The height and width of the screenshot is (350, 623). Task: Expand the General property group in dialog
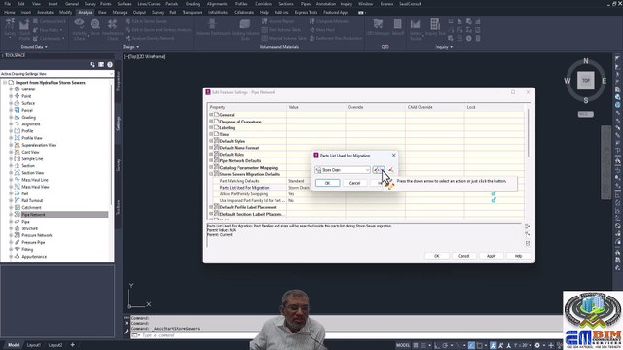pyautogui.click(x=211, y=115)
